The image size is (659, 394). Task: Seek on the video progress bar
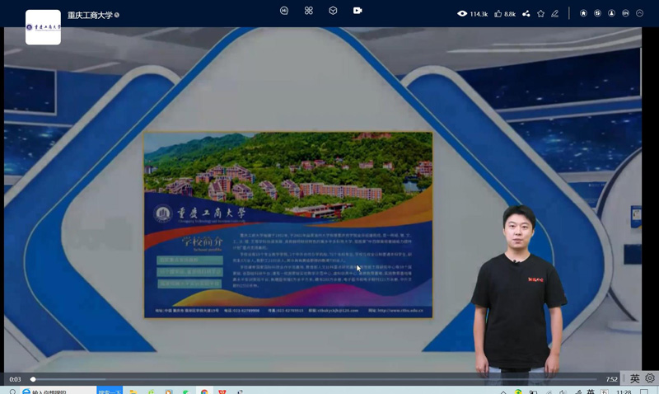(315, 379)
